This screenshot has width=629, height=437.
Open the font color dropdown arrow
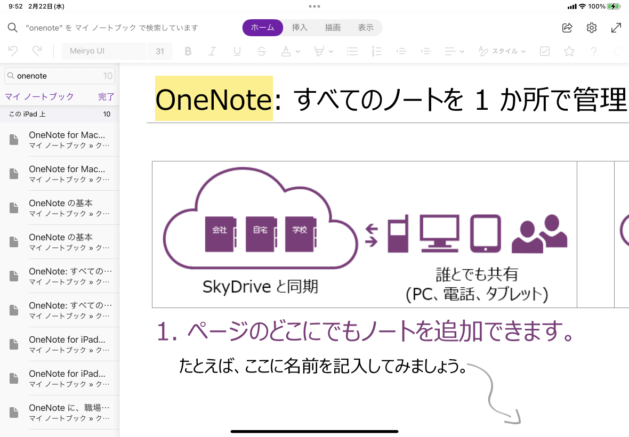point(297,51)
